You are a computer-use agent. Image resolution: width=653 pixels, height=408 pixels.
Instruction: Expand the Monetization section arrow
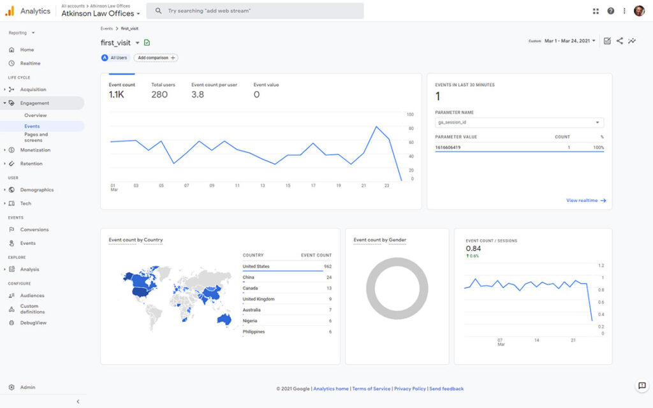(4, 150)
